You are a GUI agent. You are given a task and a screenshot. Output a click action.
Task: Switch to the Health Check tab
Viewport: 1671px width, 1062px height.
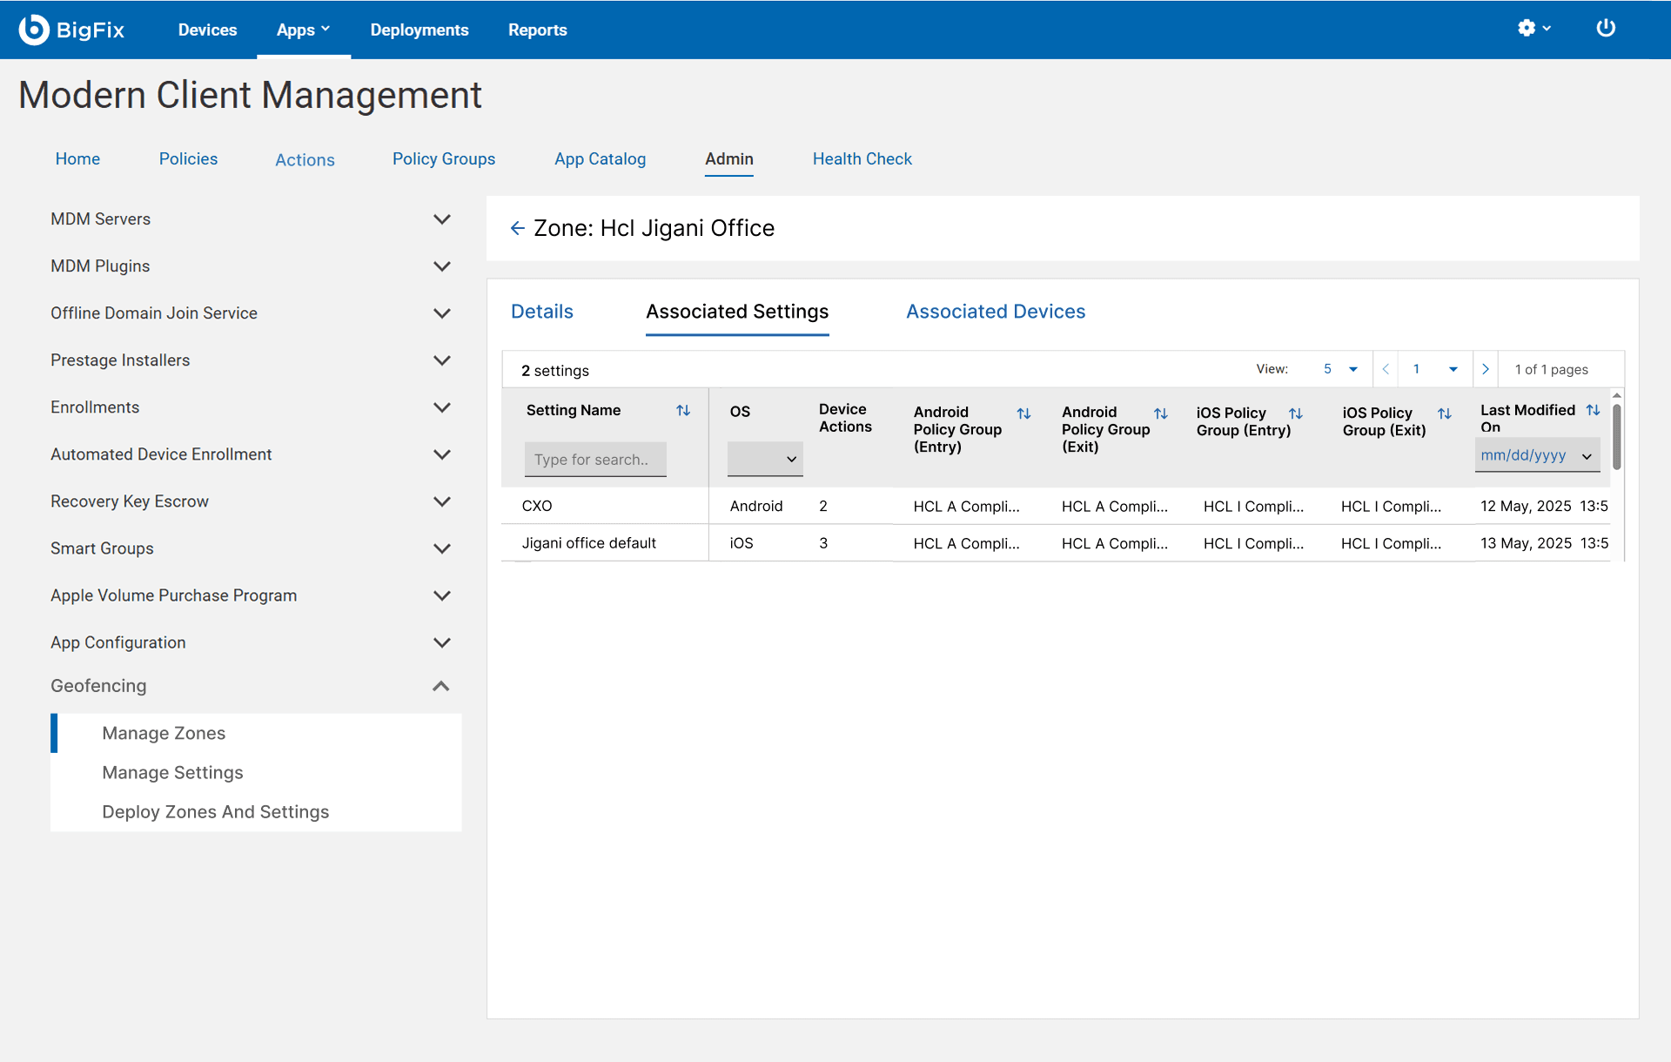(862, 159)
